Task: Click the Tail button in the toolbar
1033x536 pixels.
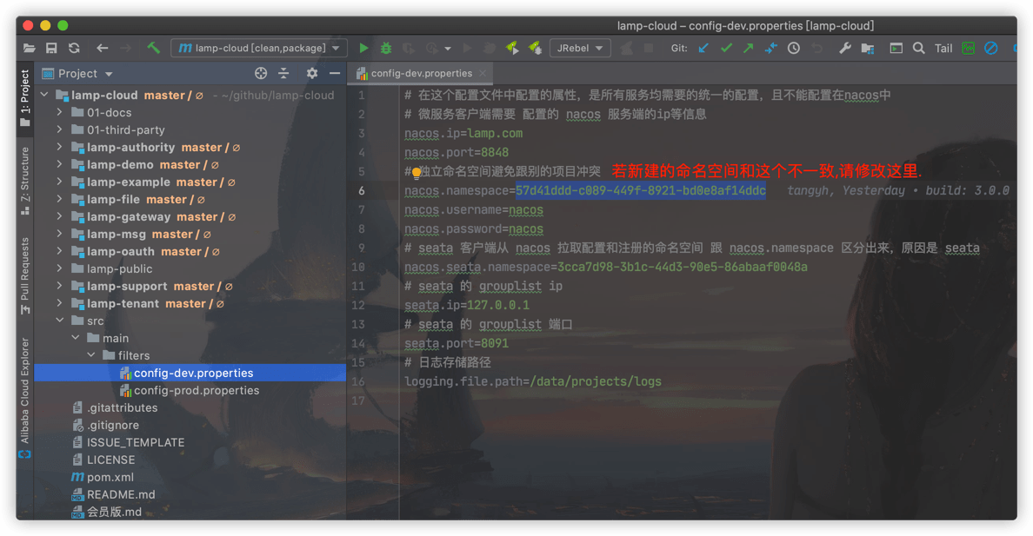Action: click(x=943, y=49)
